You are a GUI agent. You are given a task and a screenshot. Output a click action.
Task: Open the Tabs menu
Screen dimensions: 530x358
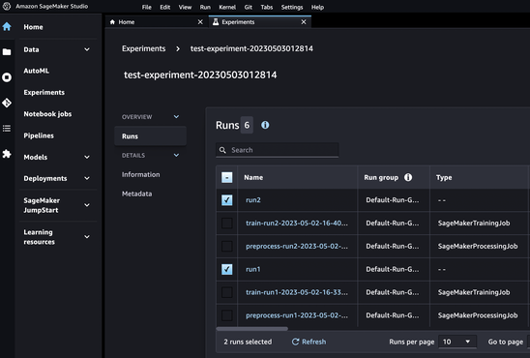pyautogui.click(x=267, y=7)
